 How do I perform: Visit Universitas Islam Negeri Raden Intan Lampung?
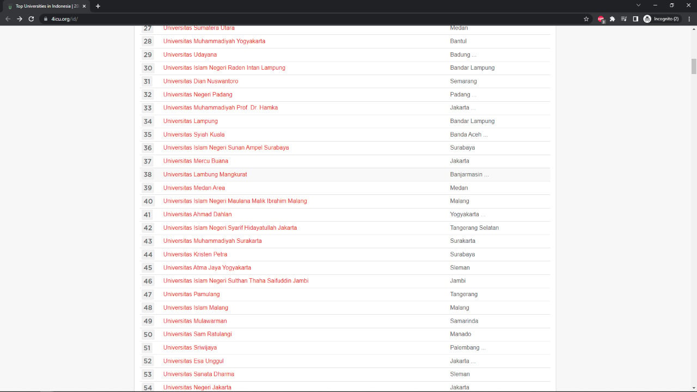pyautogui.click(x=224, y=68)
